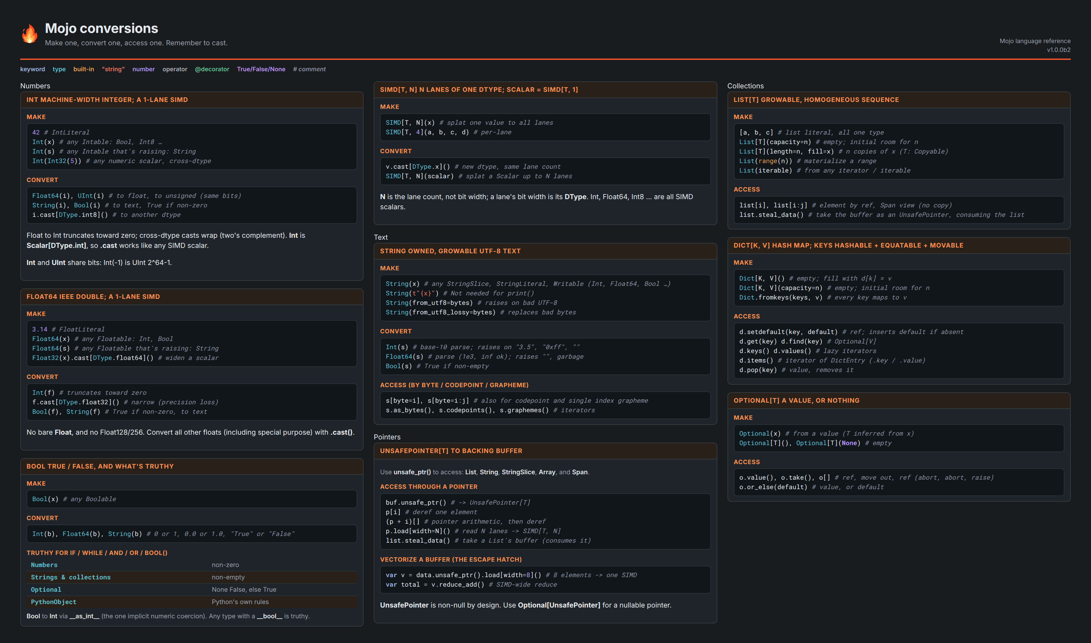Click the 'Bool(x) # any Boolable' line
This screenshot has height=643, width=1091.
point(74,499)
